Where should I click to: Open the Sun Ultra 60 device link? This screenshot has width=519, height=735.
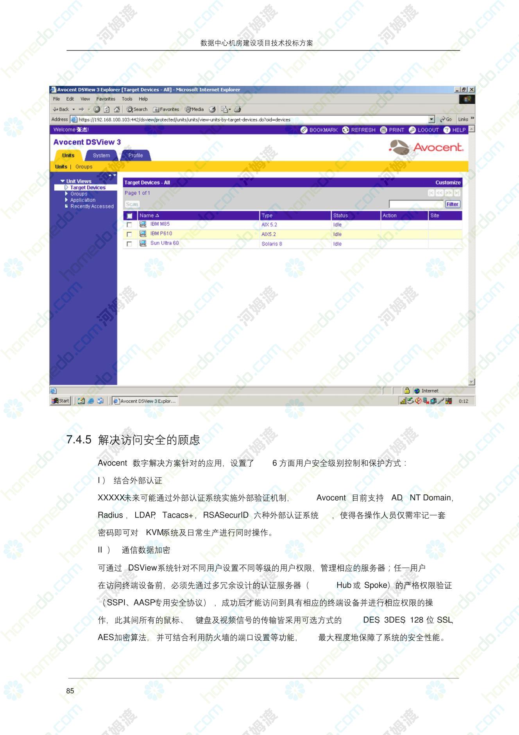click(165, 243)
